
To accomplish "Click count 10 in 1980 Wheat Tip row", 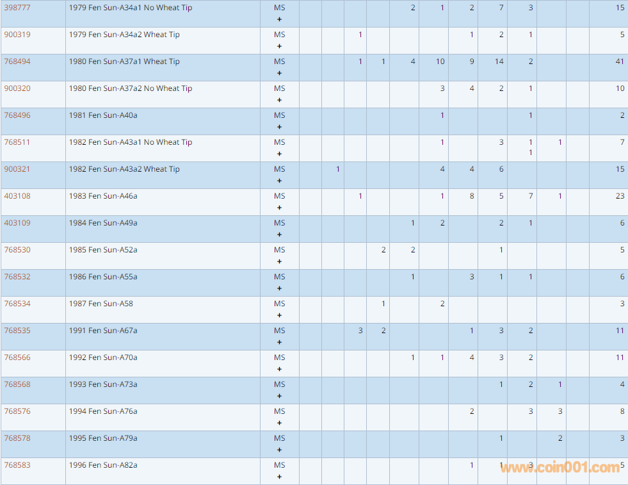I will 440,62.
